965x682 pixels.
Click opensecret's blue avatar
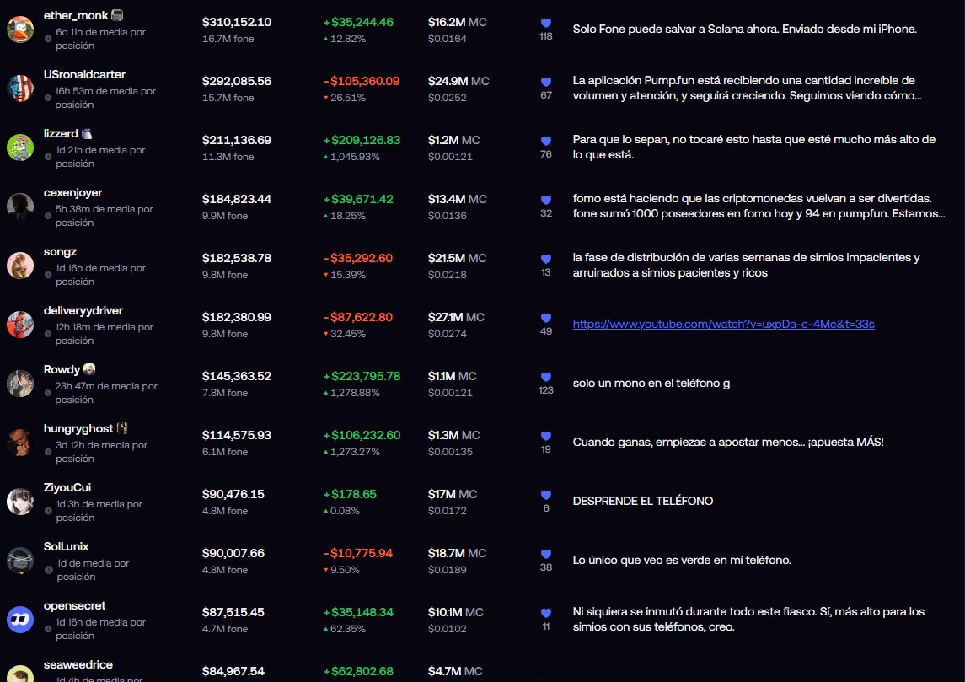point(20,620)
